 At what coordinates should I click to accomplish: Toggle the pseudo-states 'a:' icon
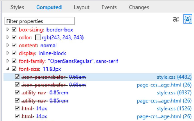[176, 19]
